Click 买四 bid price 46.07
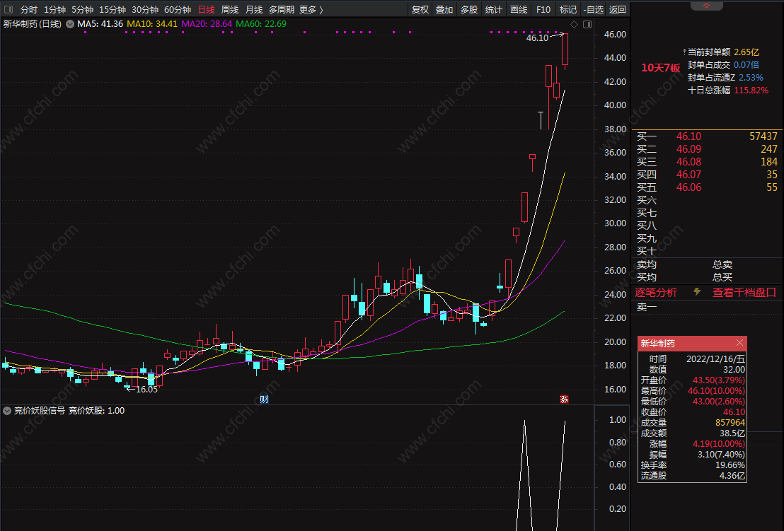The width and height of the screenshot is (784, 531). (688, 175)
